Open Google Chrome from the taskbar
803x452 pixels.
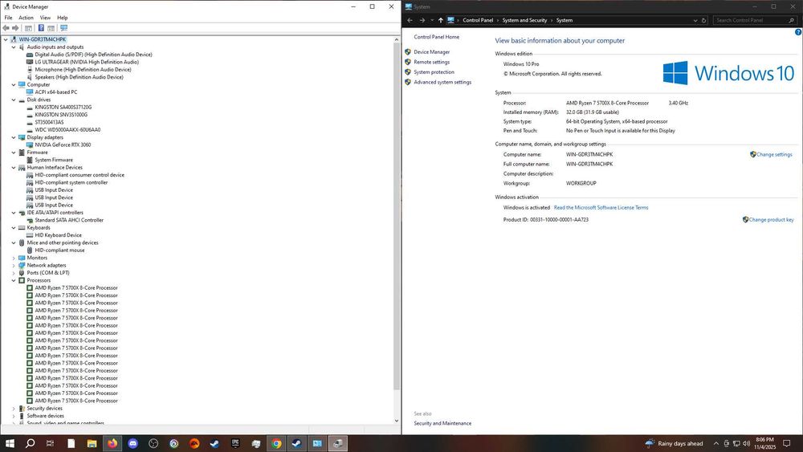276,443
